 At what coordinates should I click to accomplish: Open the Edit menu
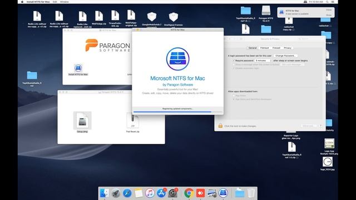55,2
